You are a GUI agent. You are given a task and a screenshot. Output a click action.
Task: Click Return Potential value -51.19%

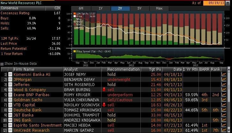pos(54,49)
